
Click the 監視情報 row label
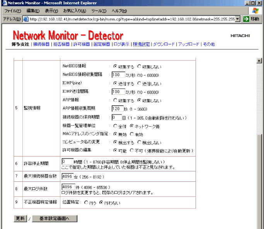click(x=32, y=108)
